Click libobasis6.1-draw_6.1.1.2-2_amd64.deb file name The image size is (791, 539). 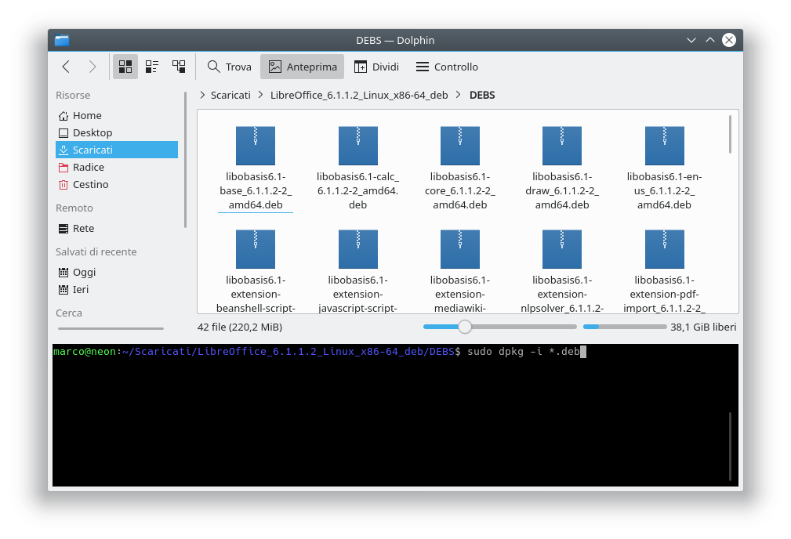coord(562,191)
